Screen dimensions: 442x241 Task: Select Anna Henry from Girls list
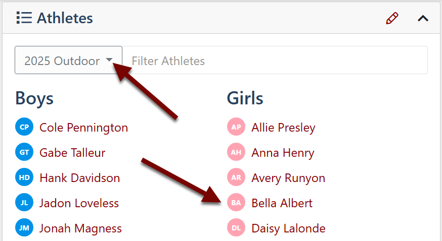283,153
